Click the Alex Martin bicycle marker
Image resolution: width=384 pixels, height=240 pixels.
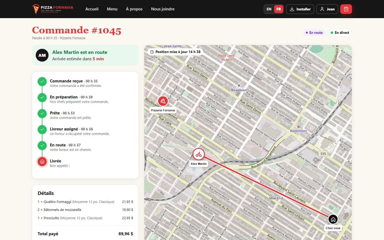[x=199, y=154]
